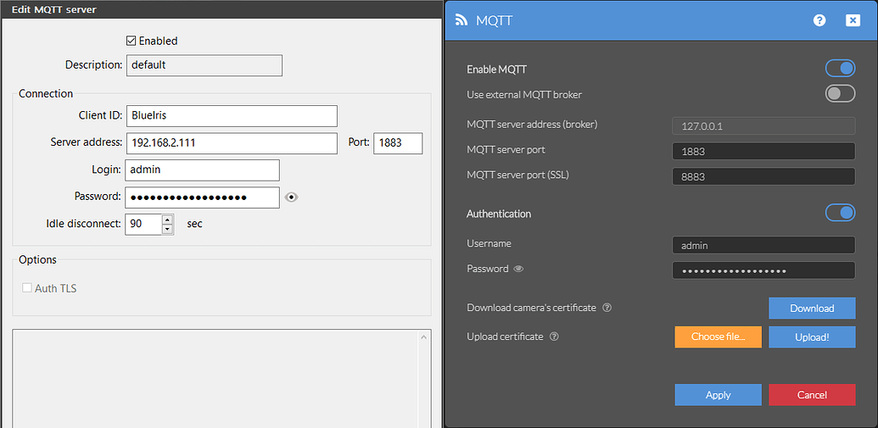Image resolution: width=878 pixels, height=428 pixels.
Task: Uncheck the Enabled checkbox
Action: pyautogui.click(x=131, y=41)
